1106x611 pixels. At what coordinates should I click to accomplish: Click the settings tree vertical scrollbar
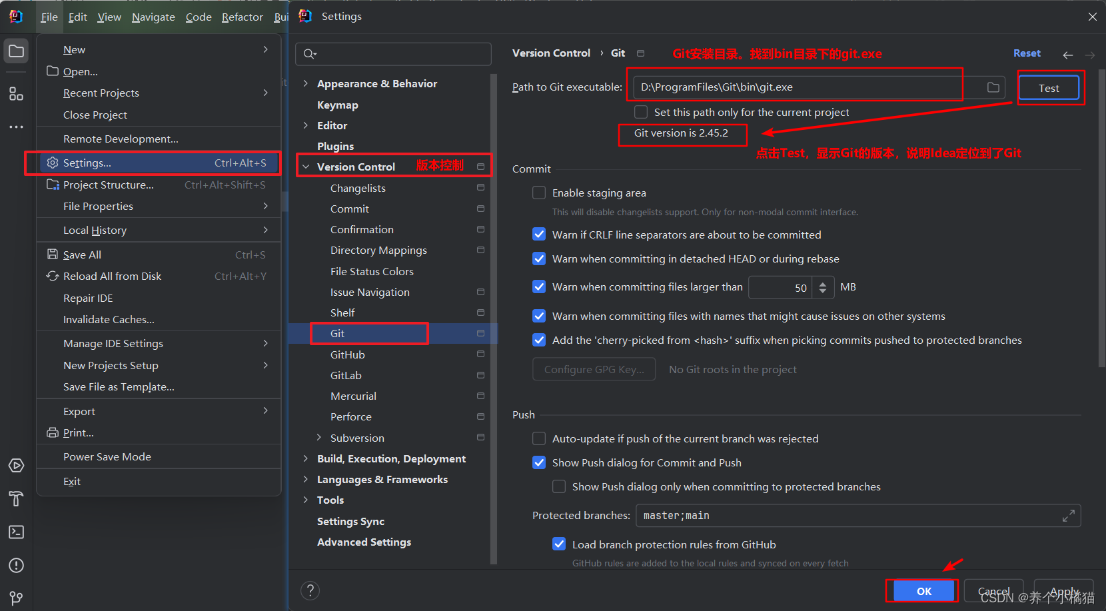point(494,318)
